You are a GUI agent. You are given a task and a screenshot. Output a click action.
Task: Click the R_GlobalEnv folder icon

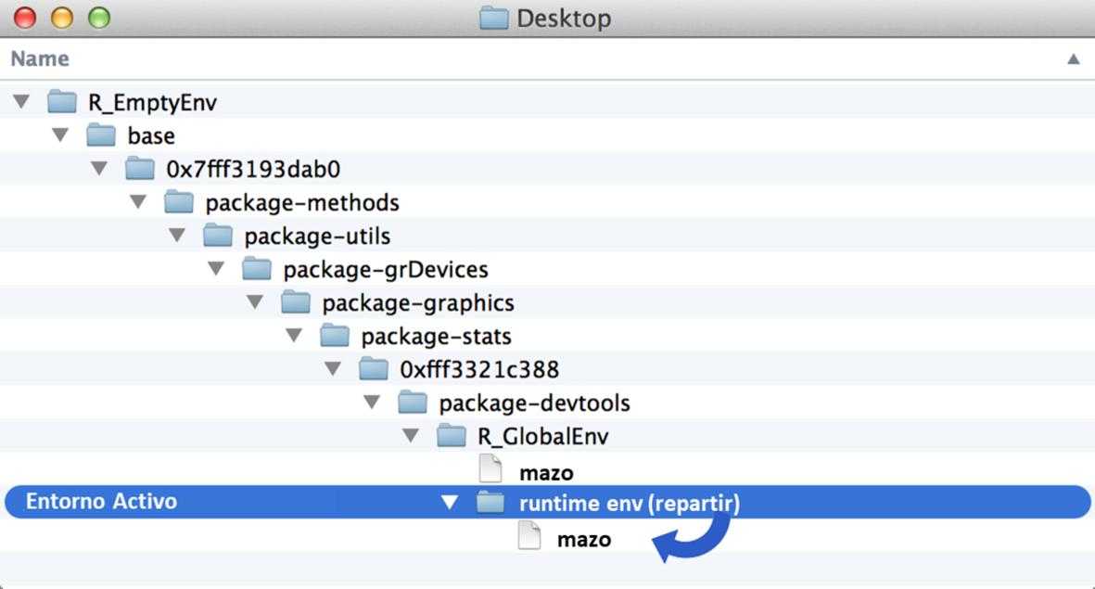point(452,436)
